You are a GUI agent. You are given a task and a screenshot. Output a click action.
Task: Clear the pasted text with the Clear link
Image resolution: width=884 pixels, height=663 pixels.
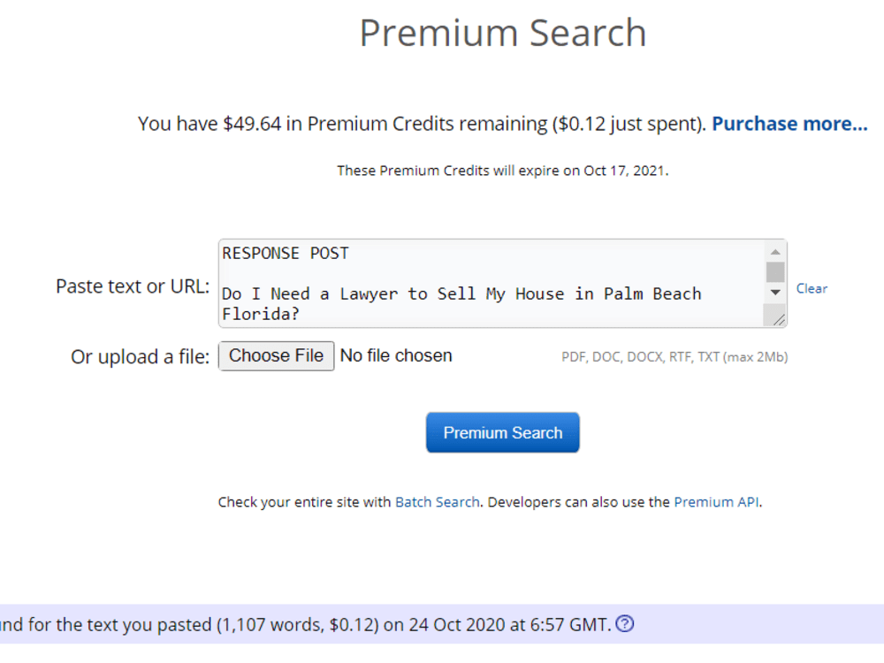coord(812,289)
